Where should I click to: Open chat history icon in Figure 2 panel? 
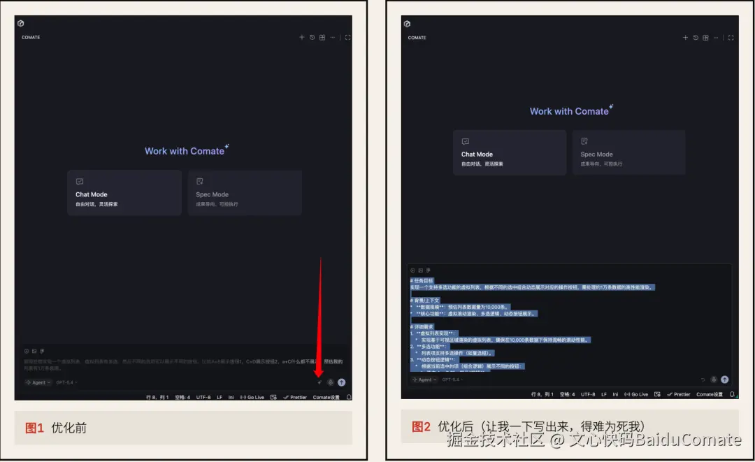[696, 38]
